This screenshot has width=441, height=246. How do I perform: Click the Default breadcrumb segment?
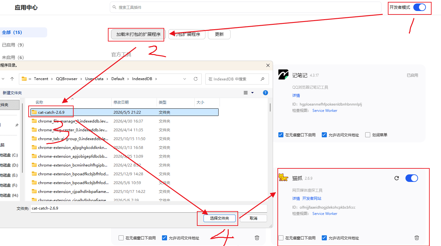point(118,79)
